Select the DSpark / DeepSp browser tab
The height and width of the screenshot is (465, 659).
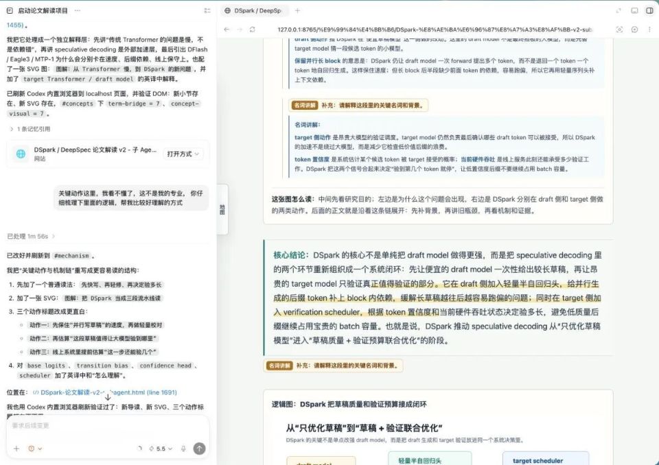pos(255,10)
